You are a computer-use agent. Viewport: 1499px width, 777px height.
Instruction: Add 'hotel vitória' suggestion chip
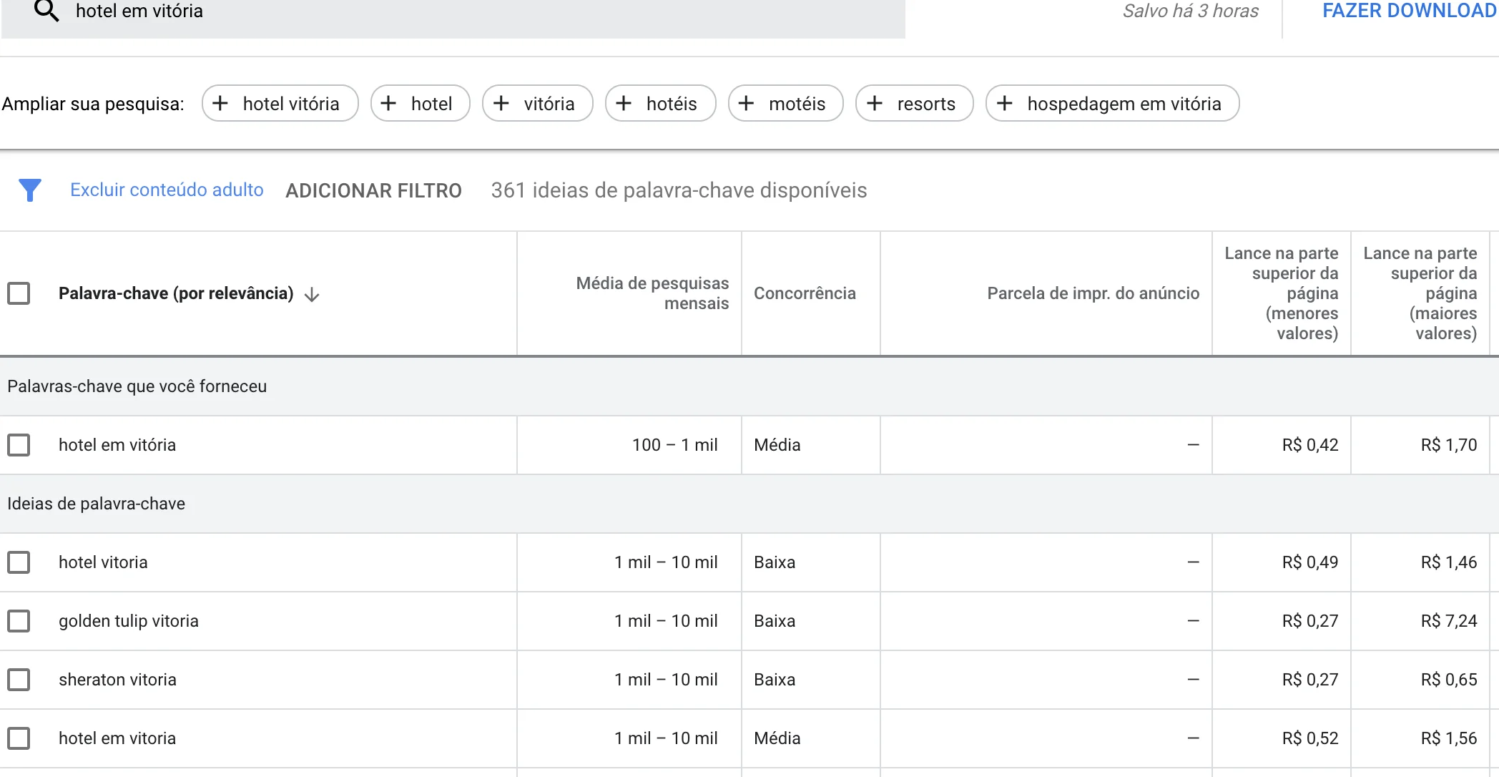tap(280, 104)
